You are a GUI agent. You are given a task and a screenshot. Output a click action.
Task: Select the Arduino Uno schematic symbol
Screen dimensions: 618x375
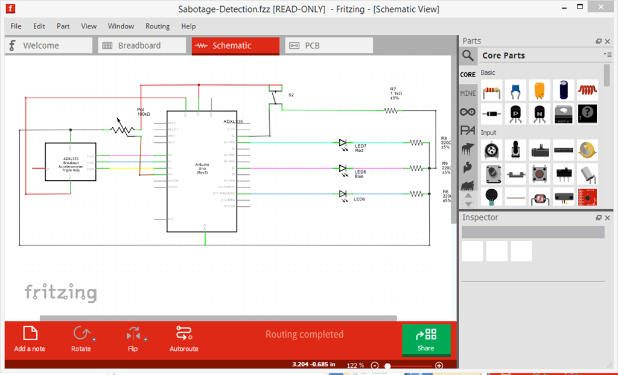click(x=202, y=171)
